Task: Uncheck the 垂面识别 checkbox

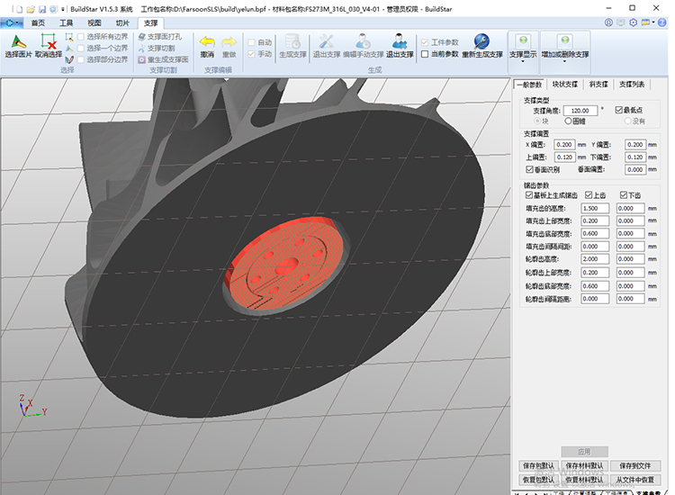Action: [x=529, y=169]
